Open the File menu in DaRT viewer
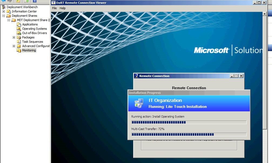Image resolution: width=272 pixels, height=163 pixels. tap(54, 8)
